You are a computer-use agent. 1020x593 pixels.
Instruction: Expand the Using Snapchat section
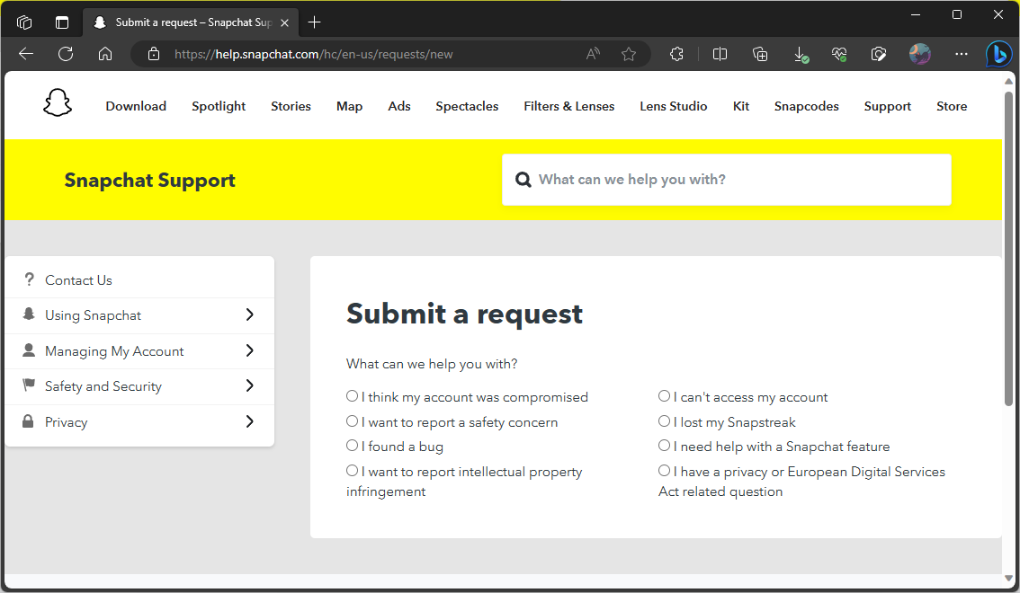pyautogui.click(x=249, y=315)
